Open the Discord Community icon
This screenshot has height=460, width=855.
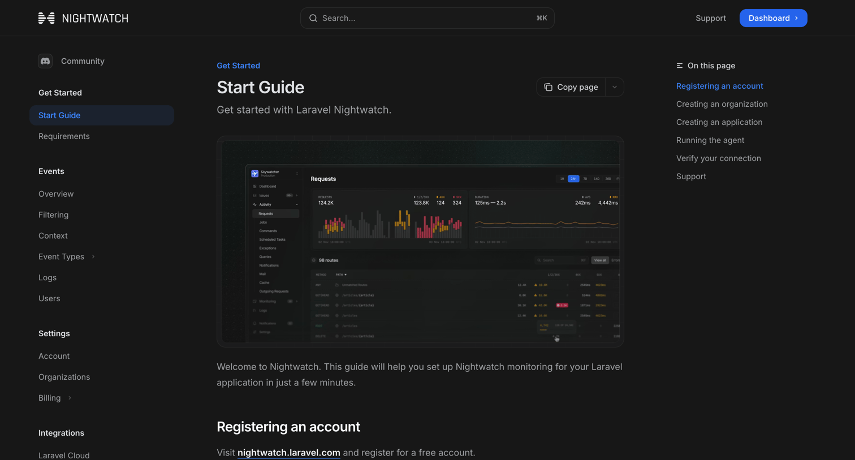tap(45, 61)
